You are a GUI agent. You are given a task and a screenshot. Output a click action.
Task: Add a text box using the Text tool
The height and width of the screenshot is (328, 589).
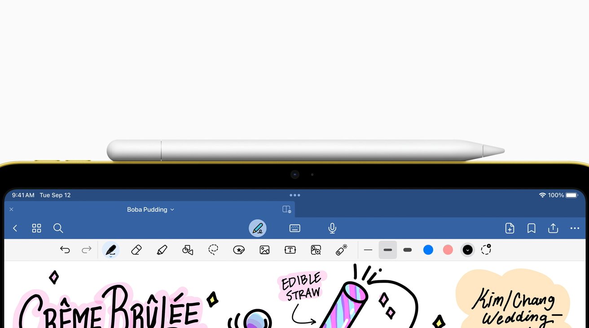click(290, 250)
